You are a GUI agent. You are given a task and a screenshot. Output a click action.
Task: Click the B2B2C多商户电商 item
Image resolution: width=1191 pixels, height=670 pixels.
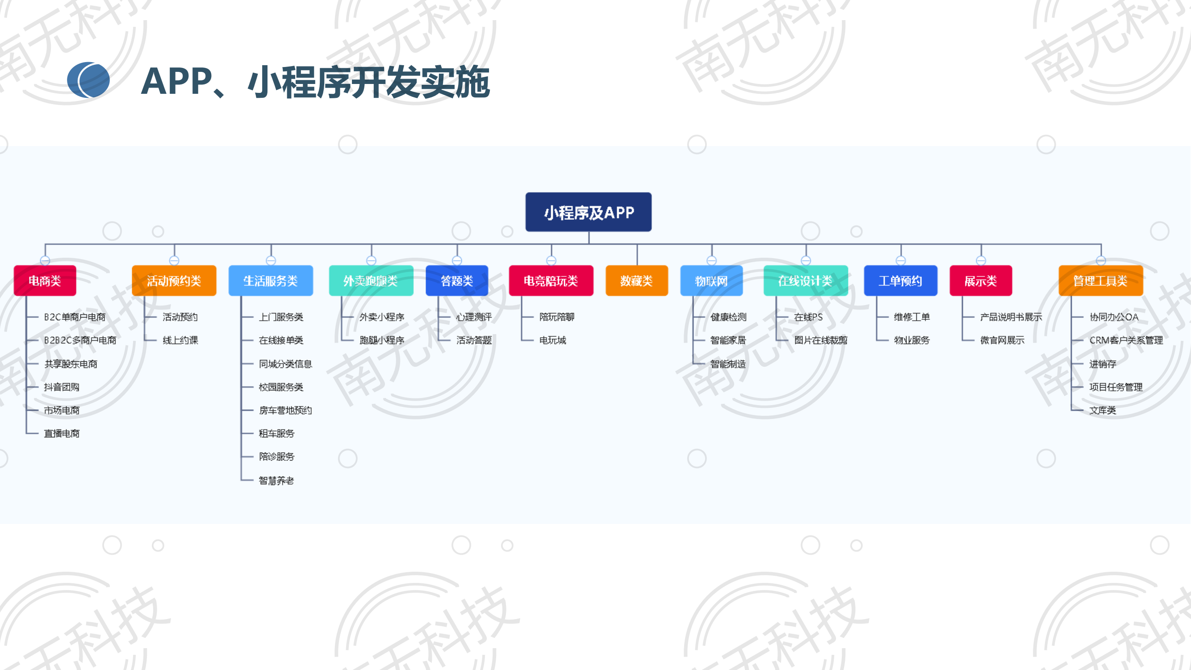pos(80,340)
